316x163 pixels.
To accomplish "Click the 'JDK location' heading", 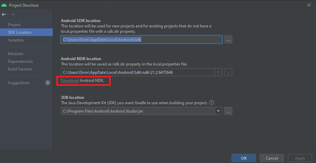I will pyautogui.click(x=72, y=97).
